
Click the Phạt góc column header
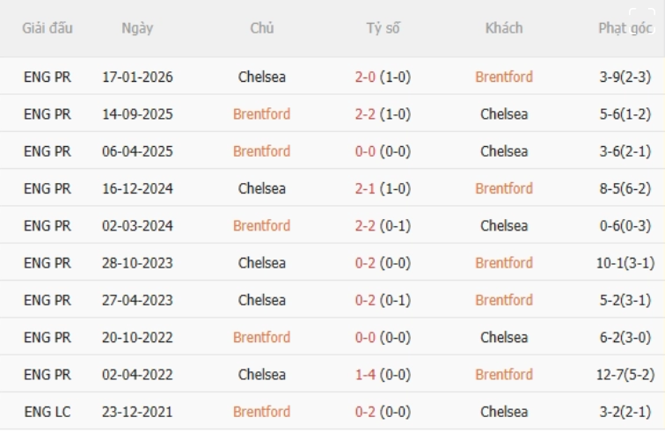coord(625,28)
